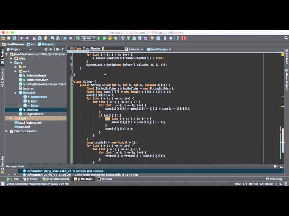Open the 9: Version Control tab
The height and width of the screenshot is (216, 289).
tap(56, 179)
